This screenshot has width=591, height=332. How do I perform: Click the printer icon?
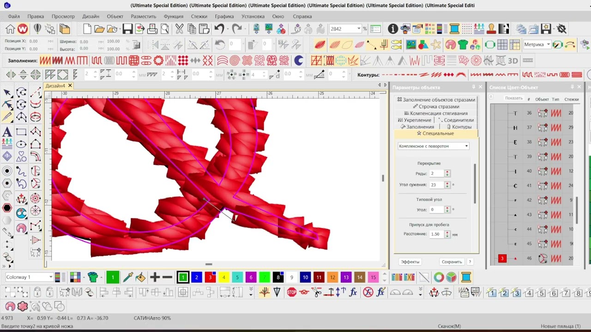click(152, 29)
